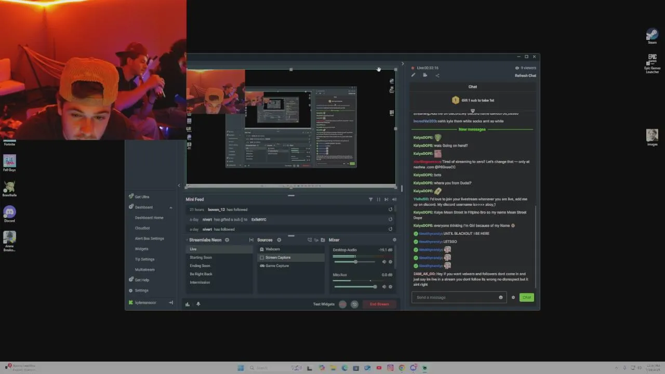Open chat settings gear icon
The width and height of the screenshot is (665, 374).
click(513, 297)
